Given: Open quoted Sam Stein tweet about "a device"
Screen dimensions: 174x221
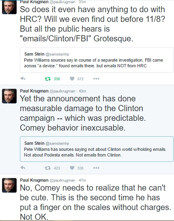Looking at the screenshot, I should click(97, 60).
